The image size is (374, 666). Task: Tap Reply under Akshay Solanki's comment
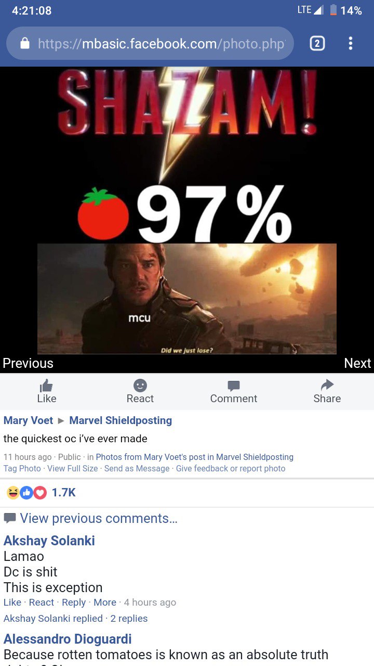tap(74, 602)
